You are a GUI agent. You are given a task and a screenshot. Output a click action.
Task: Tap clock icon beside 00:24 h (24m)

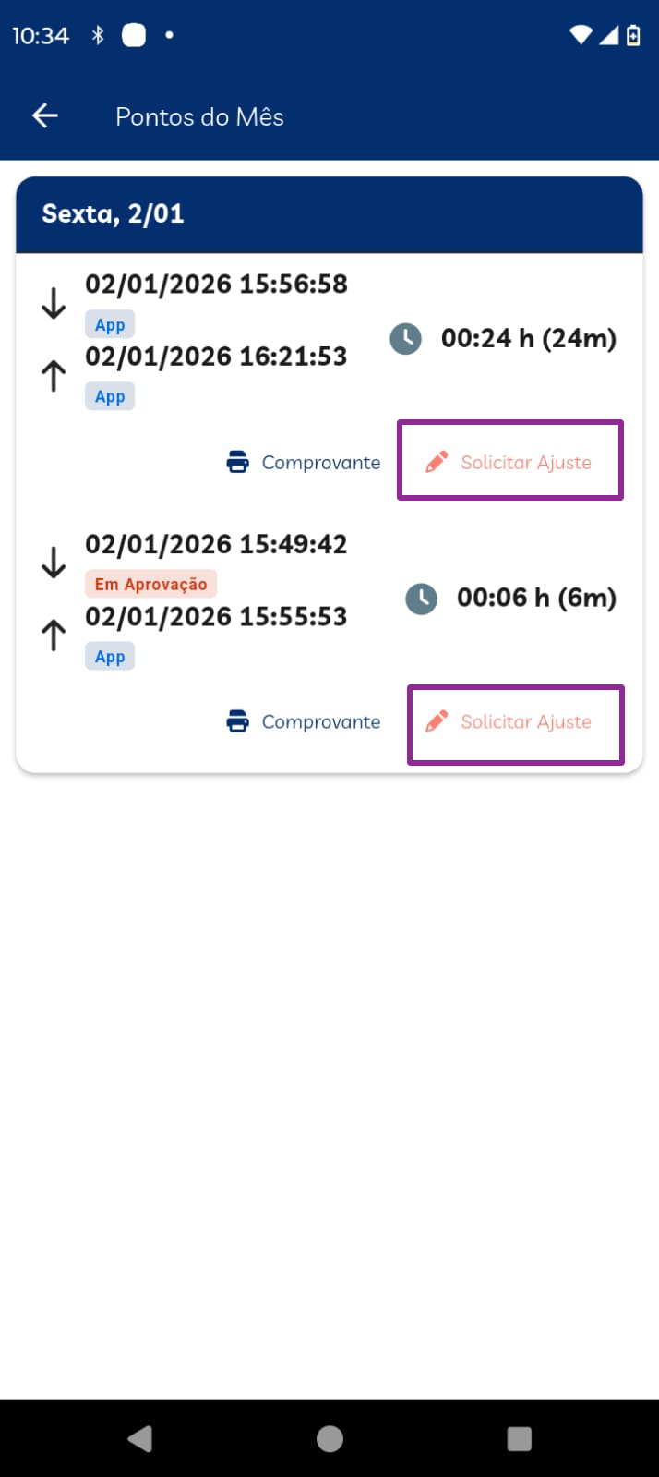pos(406,339)
